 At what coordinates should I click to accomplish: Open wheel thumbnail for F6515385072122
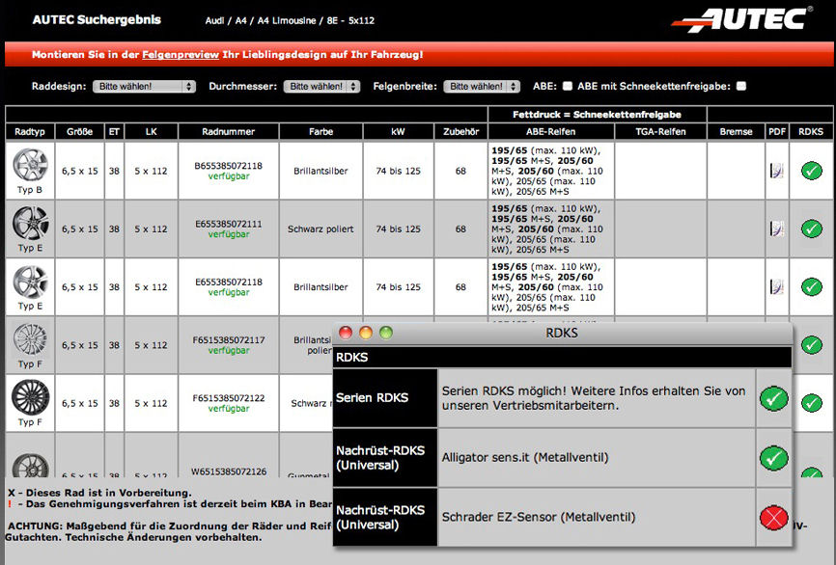pyautogui.click(x=30, y=397)
